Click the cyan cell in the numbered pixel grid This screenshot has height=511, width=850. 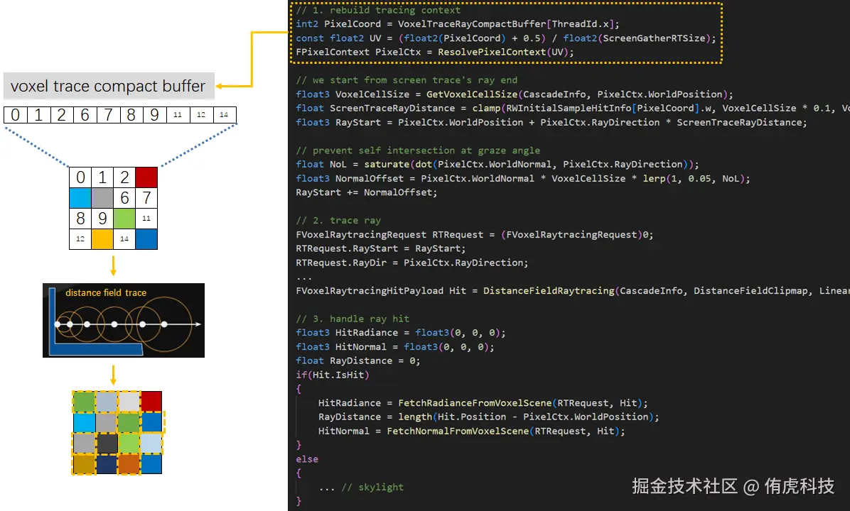(80, 198)
